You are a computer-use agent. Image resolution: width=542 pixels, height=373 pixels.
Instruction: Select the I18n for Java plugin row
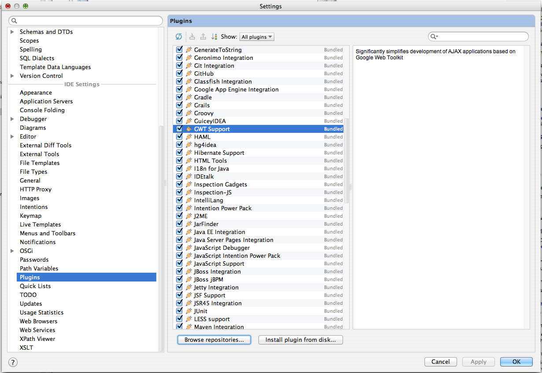[258, 168]
